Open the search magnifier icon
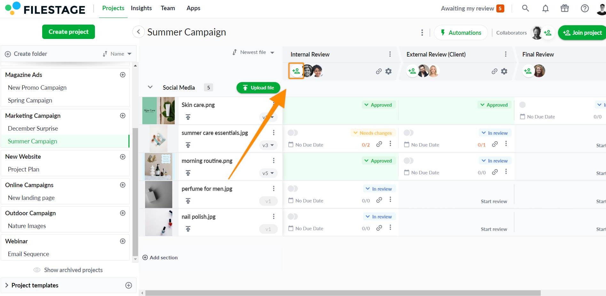Viewport: 606px width, 296px height. tap(525, 8)
